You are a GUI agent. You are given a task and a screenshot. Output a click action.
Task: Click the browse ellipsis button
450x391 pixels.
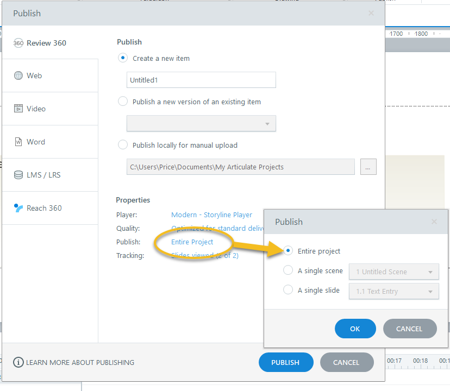[368, 167]
